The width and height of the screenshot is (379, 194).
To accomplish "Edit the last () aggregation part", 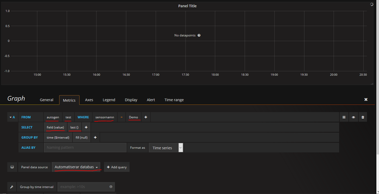I will click(x=75, y=127).
